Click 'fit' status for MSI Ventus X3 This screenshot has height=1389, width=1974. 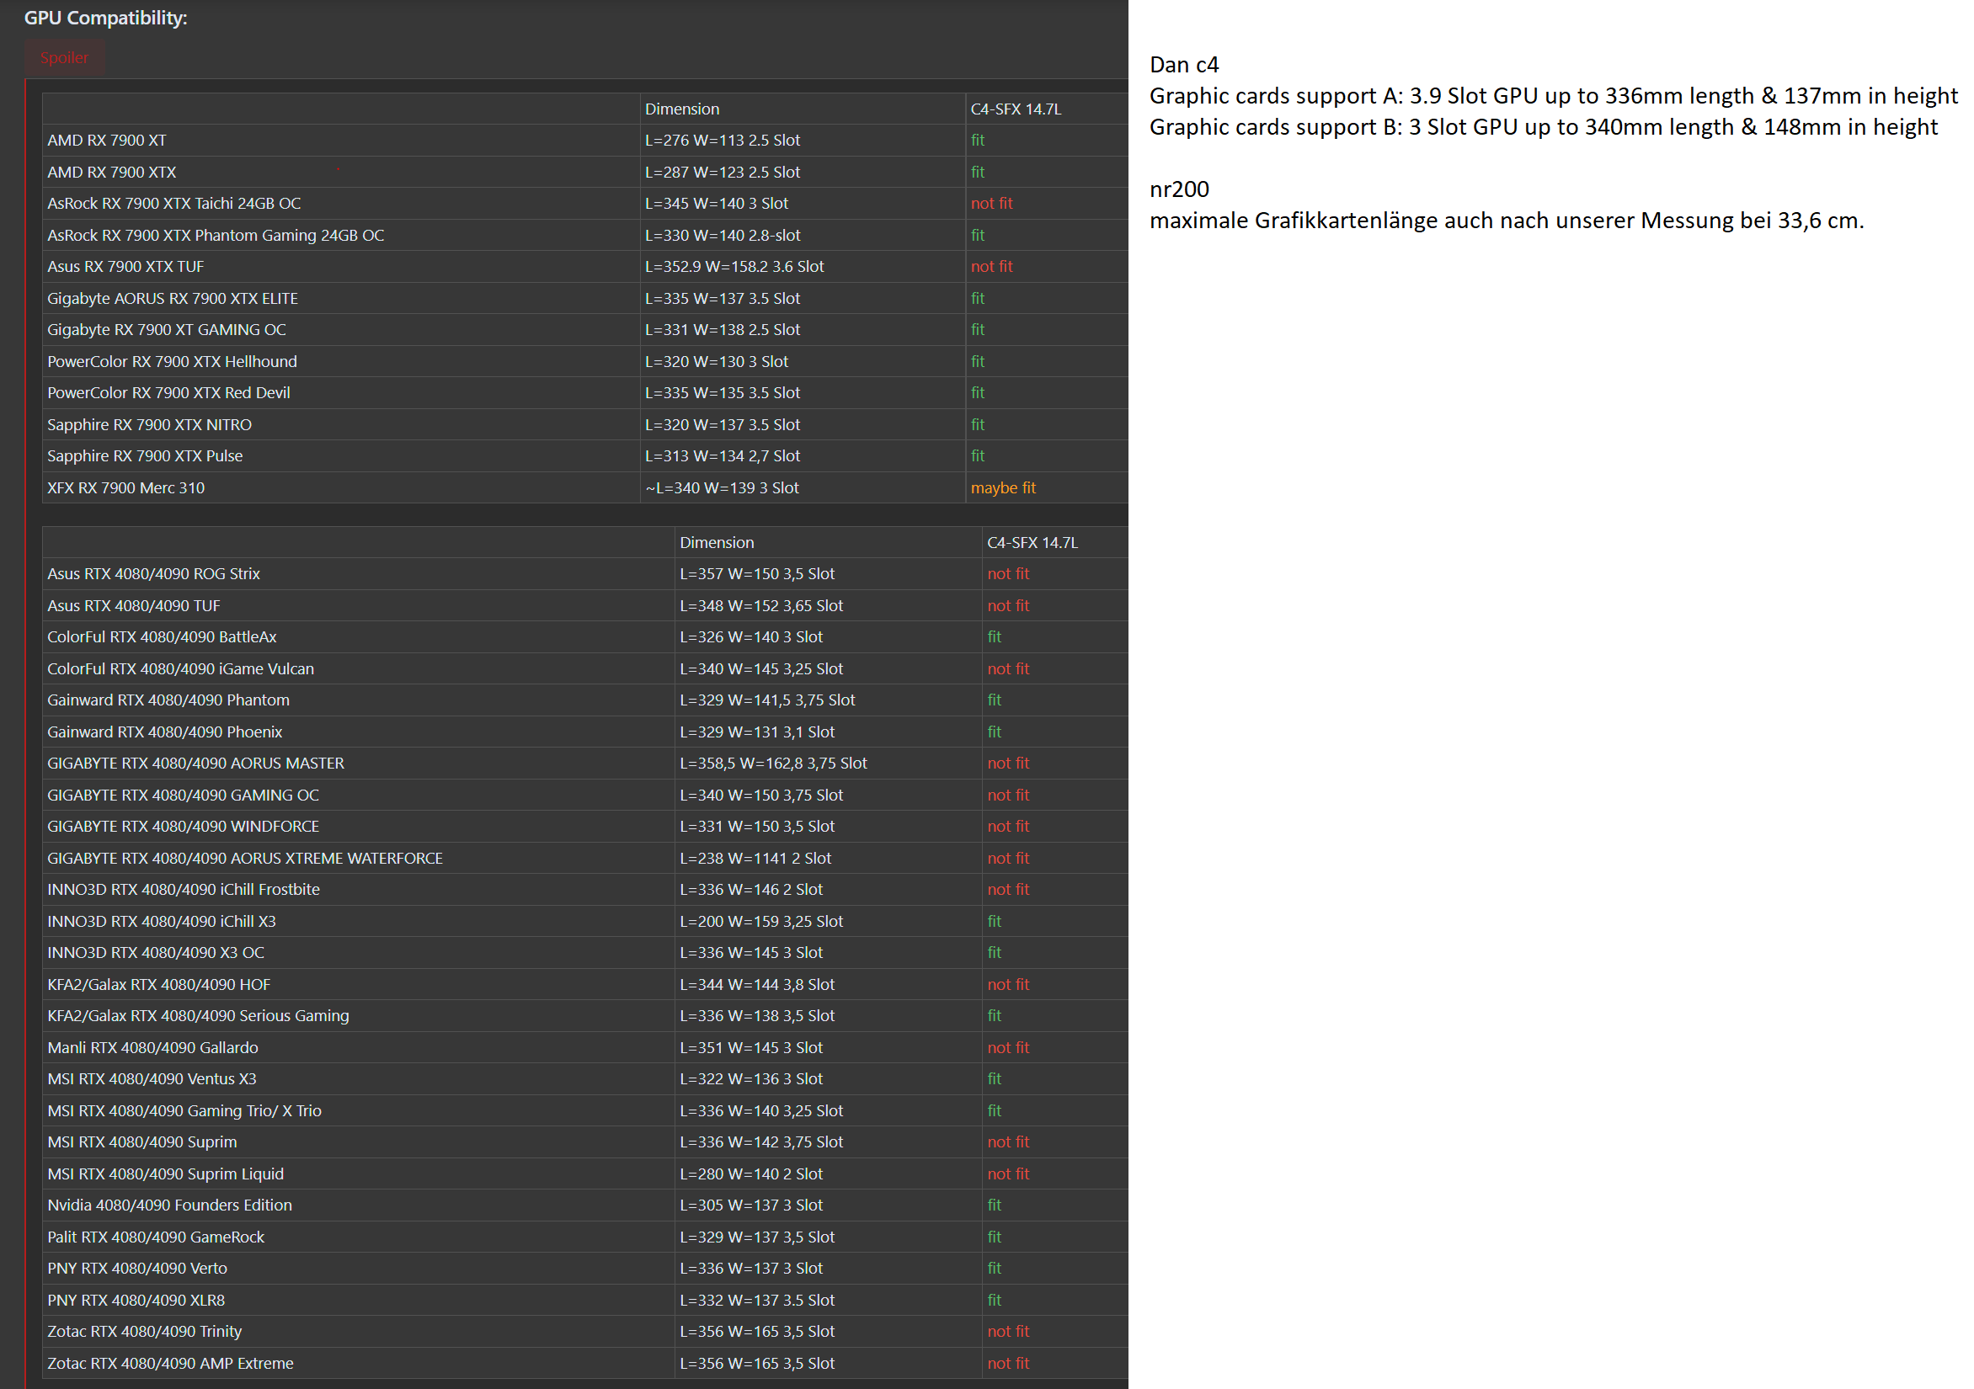pyautogui.click(x=994, y=1078)
